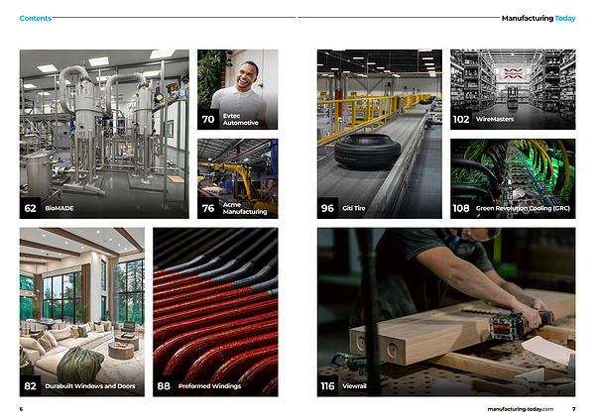The image size is (595, 420).
Task: Select page number 96 beside Giti Tire
Action: click(327, 208)
